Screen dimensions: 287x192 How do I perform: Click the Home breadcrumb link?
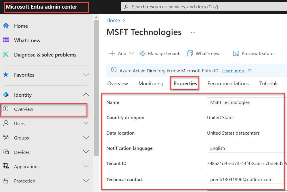[113, 20]
